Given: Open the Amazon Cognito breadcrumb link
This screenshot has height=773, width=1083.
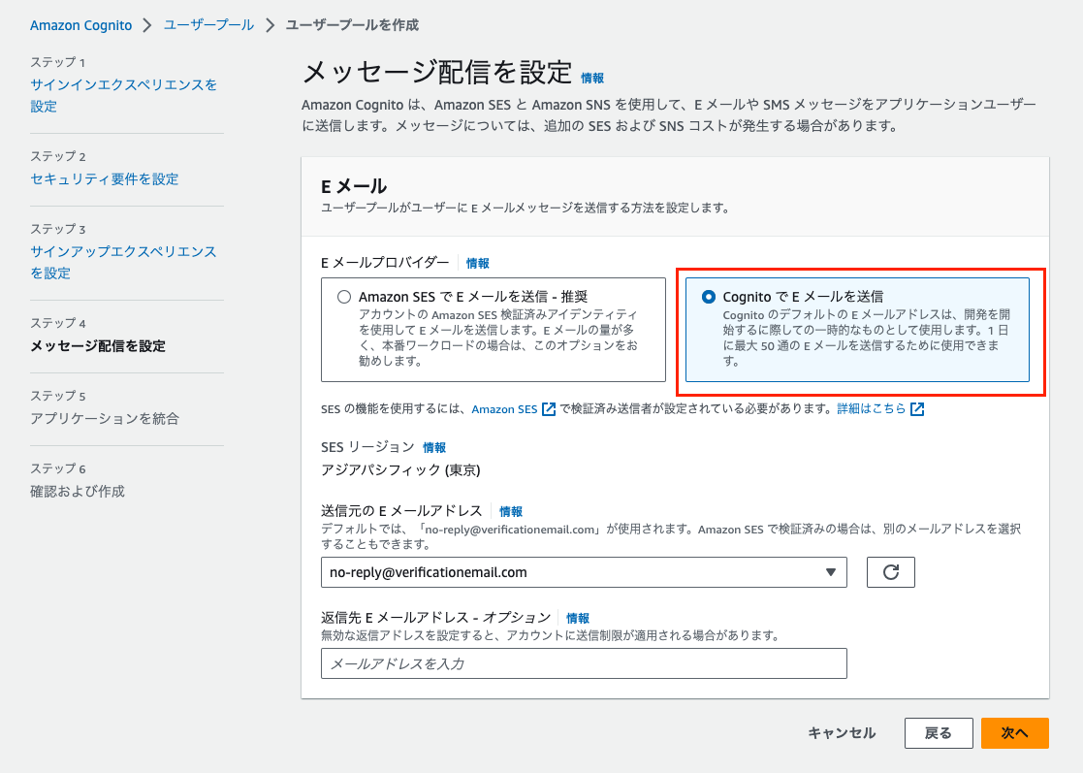Looking at the screenshot, I should pos(80,25).
